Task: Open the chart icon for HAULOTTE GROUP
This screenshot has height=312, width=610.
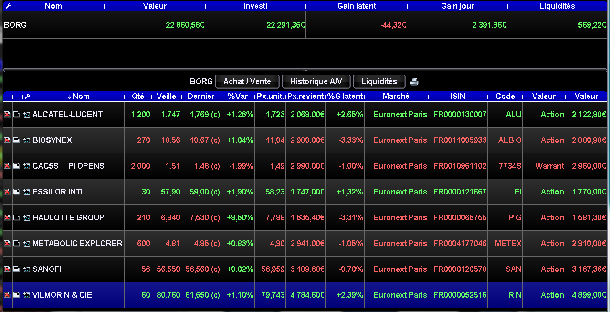Action: click(x=26, y=218)
